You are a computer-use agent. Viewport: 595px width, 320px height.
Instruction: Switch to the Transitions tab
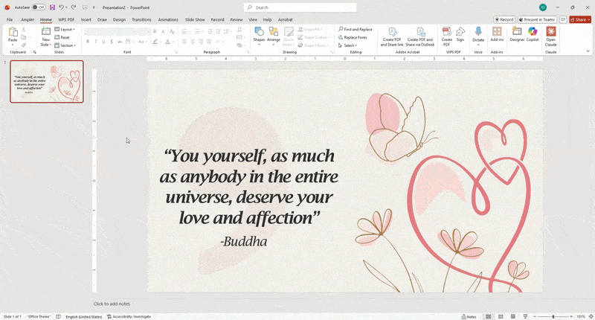pos(141,19)
